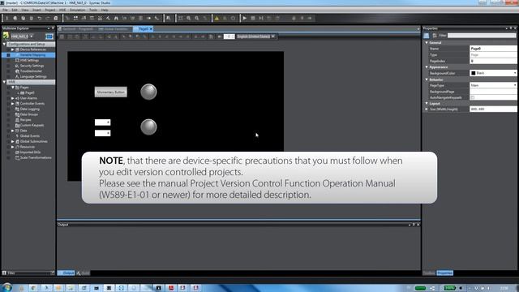Screen dimensions: 519x292
Task: Open the File menu
Action: 5,10
